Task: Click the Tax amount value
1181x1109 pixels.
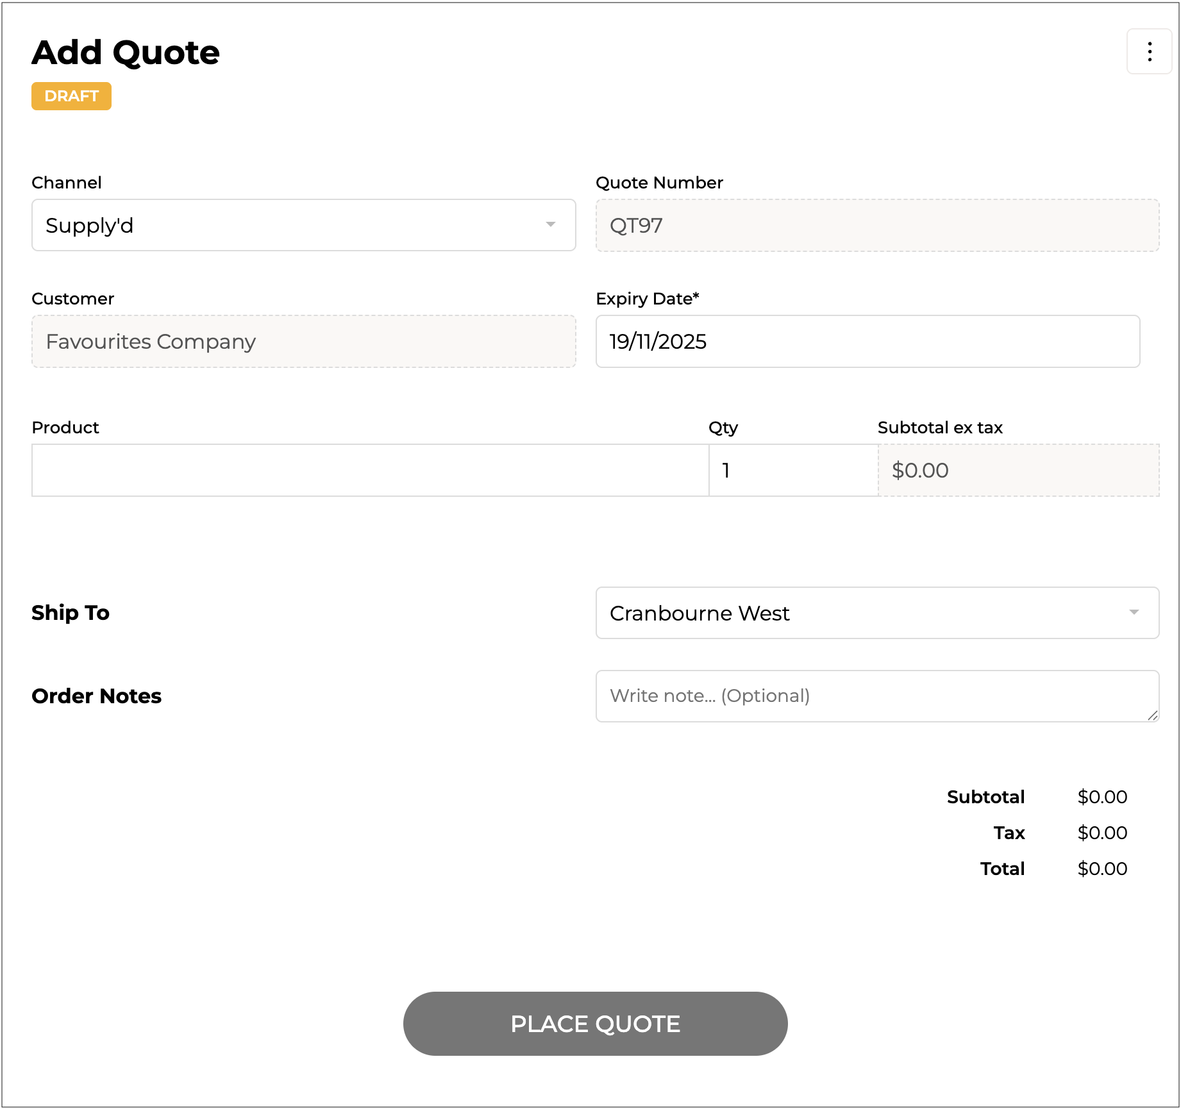Action: pyautogui.click(x=1101, y=833)
